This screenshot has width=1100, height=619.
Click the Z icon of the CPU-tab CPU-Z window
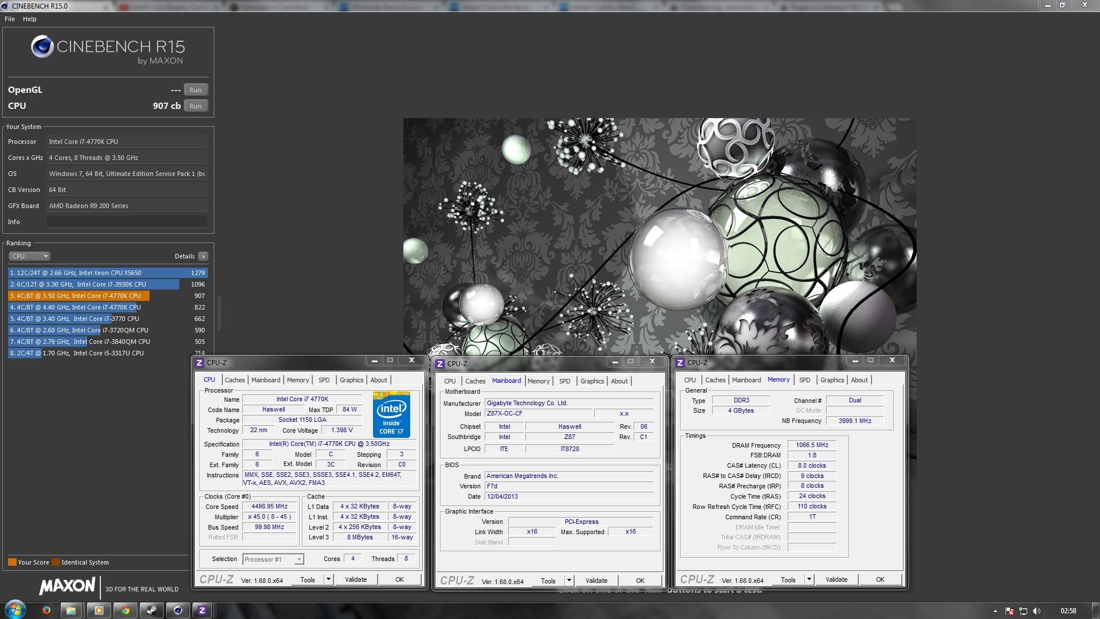199,363
